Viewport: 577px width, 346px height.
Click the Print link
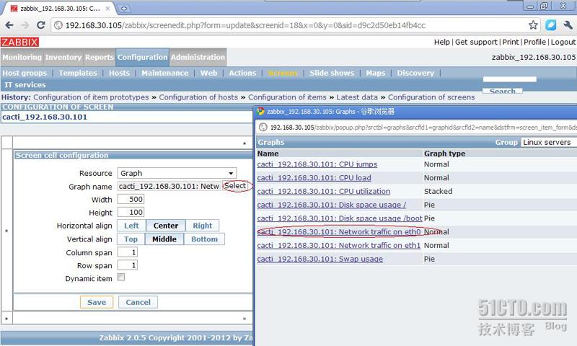511,42
